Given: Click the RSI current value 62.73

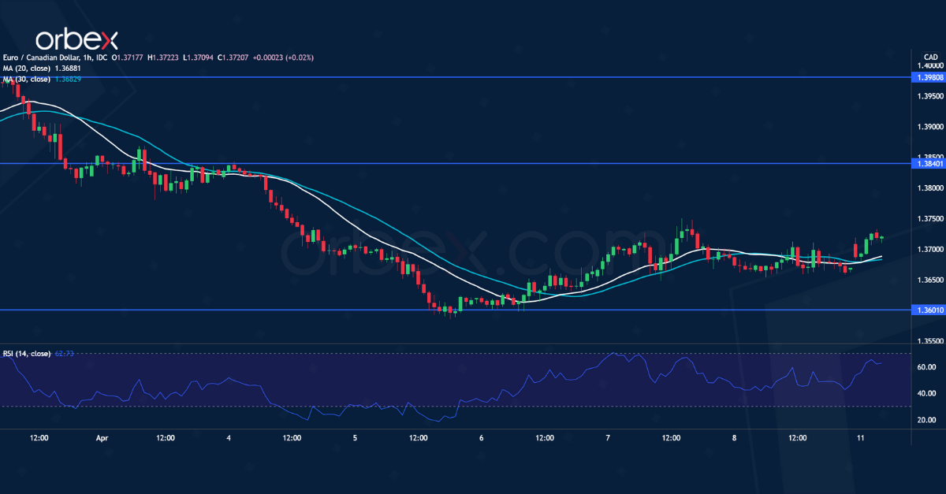Looking at the screenshot, I should [x=63, y=354].
